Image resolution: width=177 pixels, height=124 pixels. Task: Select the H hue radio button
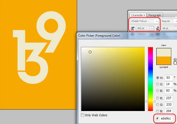pyautogui.click(x=158, y=78)
